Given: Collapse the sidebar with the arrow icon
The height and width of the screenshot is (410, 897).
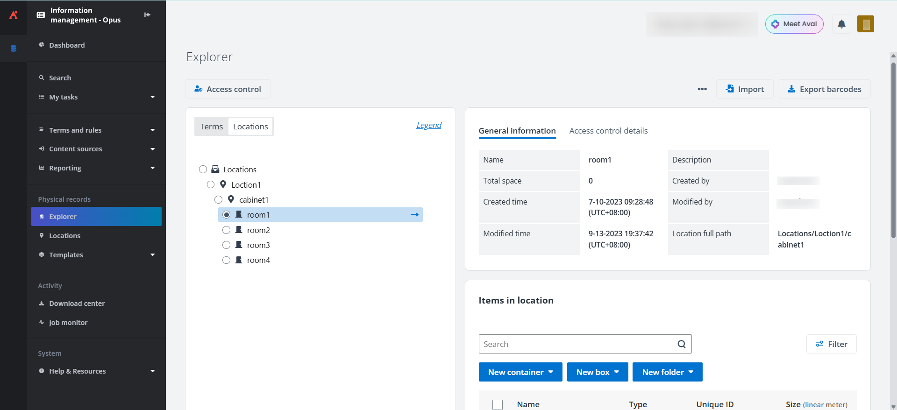Looking at the screenshot, I should pos(147,15).
